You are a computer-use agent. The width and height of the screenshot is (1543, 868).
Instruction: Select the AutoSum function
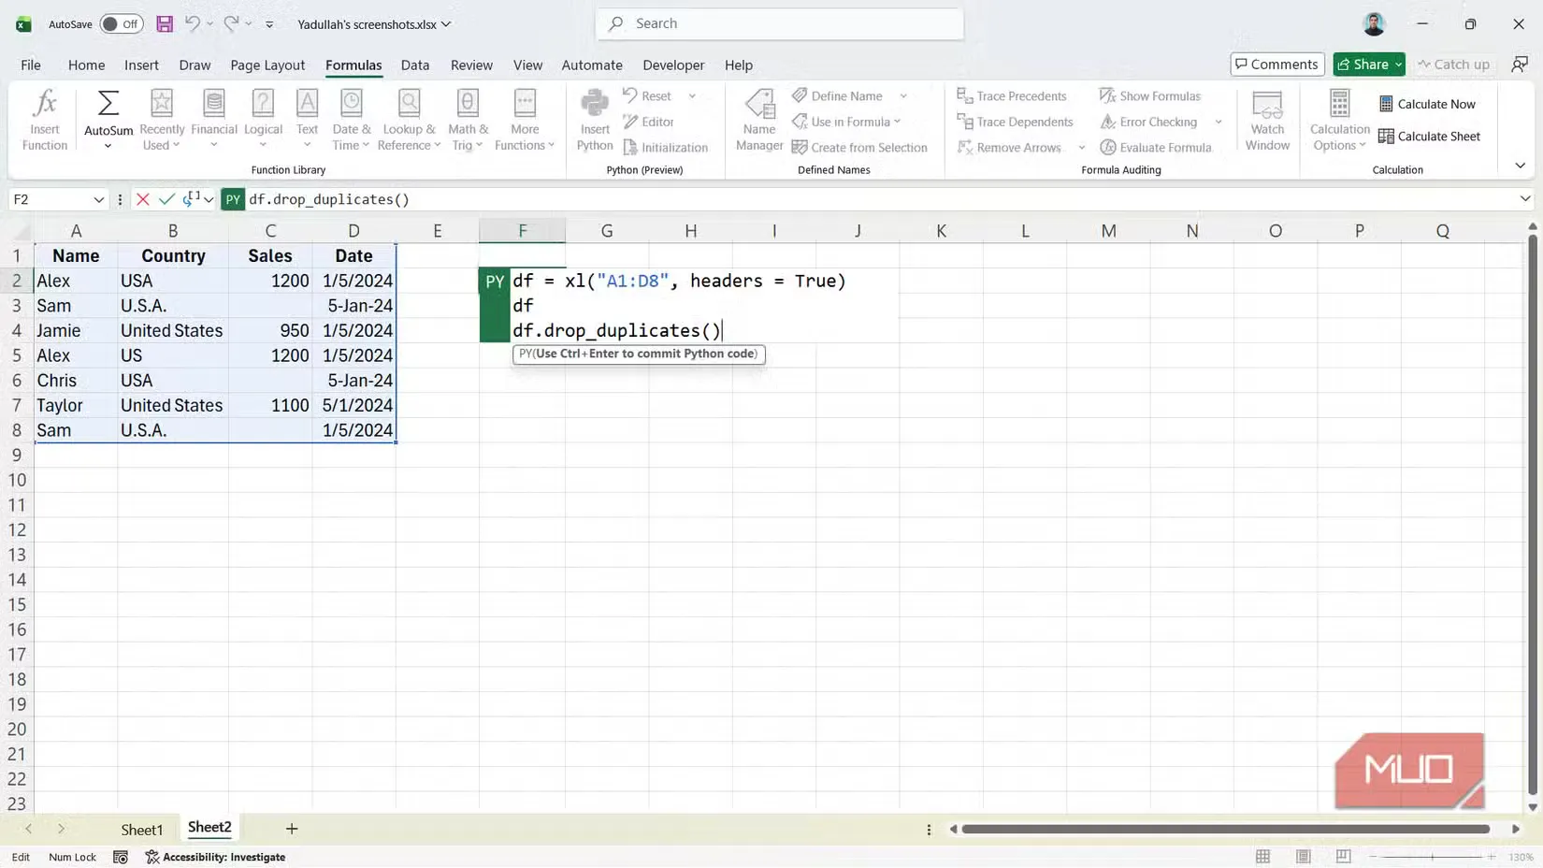click(x=107, y=112)
